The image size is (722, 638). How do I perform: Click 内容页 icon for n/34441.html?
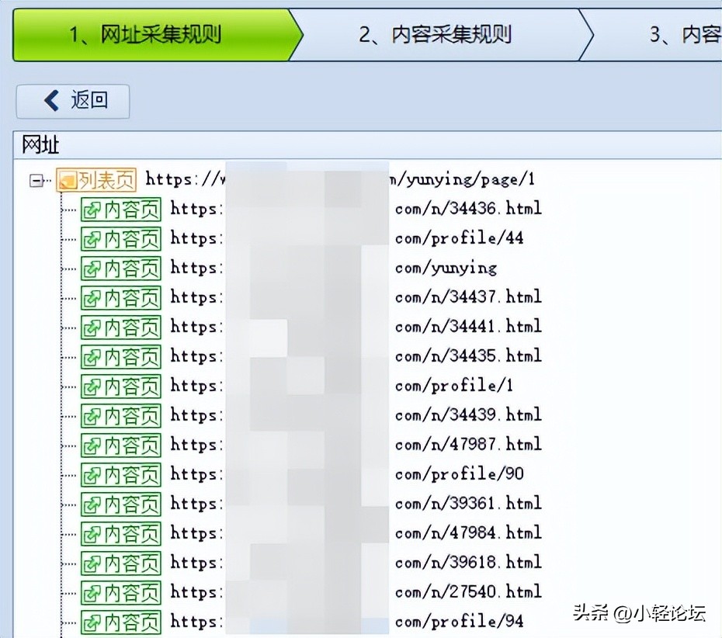(x=121, y=328)
